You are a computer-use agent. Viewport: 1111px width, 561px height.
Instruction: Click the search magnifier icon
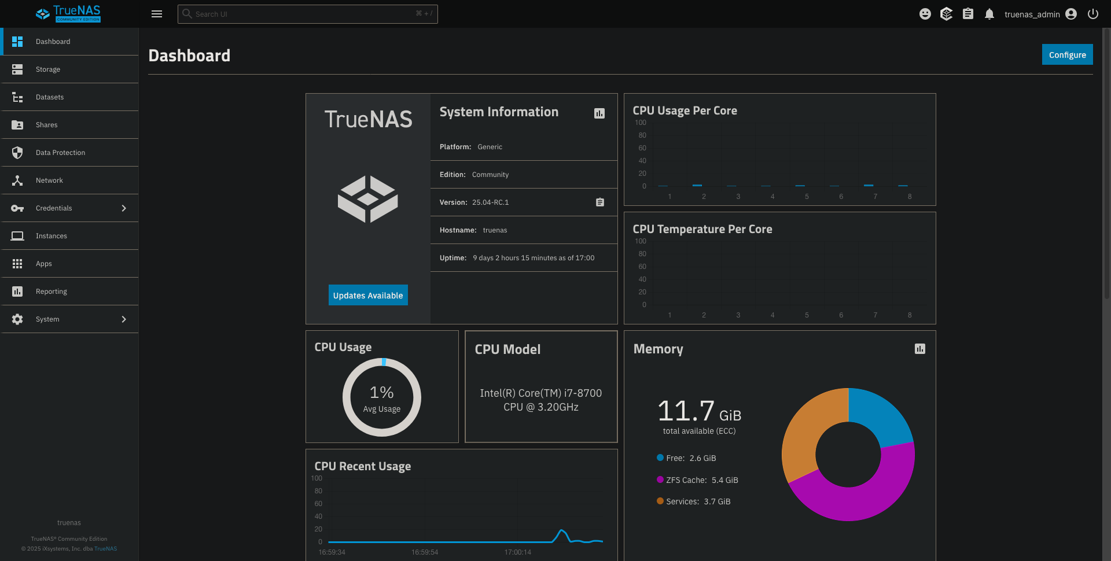pos(187,14)
